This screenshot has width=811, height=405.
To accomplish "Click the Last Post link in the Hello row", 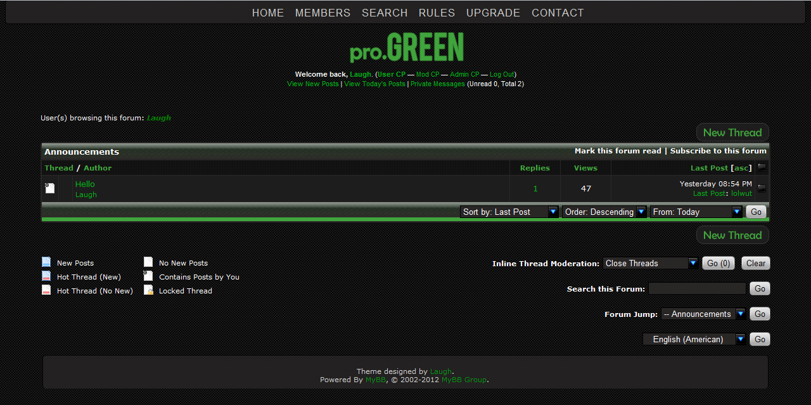I will pos(710,193).
